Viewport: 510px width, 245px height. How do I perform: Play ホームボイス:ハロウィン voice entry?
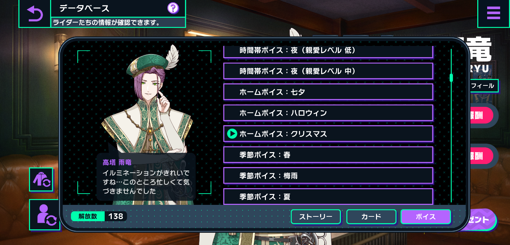pyautogui.click(x=328, y=113)
